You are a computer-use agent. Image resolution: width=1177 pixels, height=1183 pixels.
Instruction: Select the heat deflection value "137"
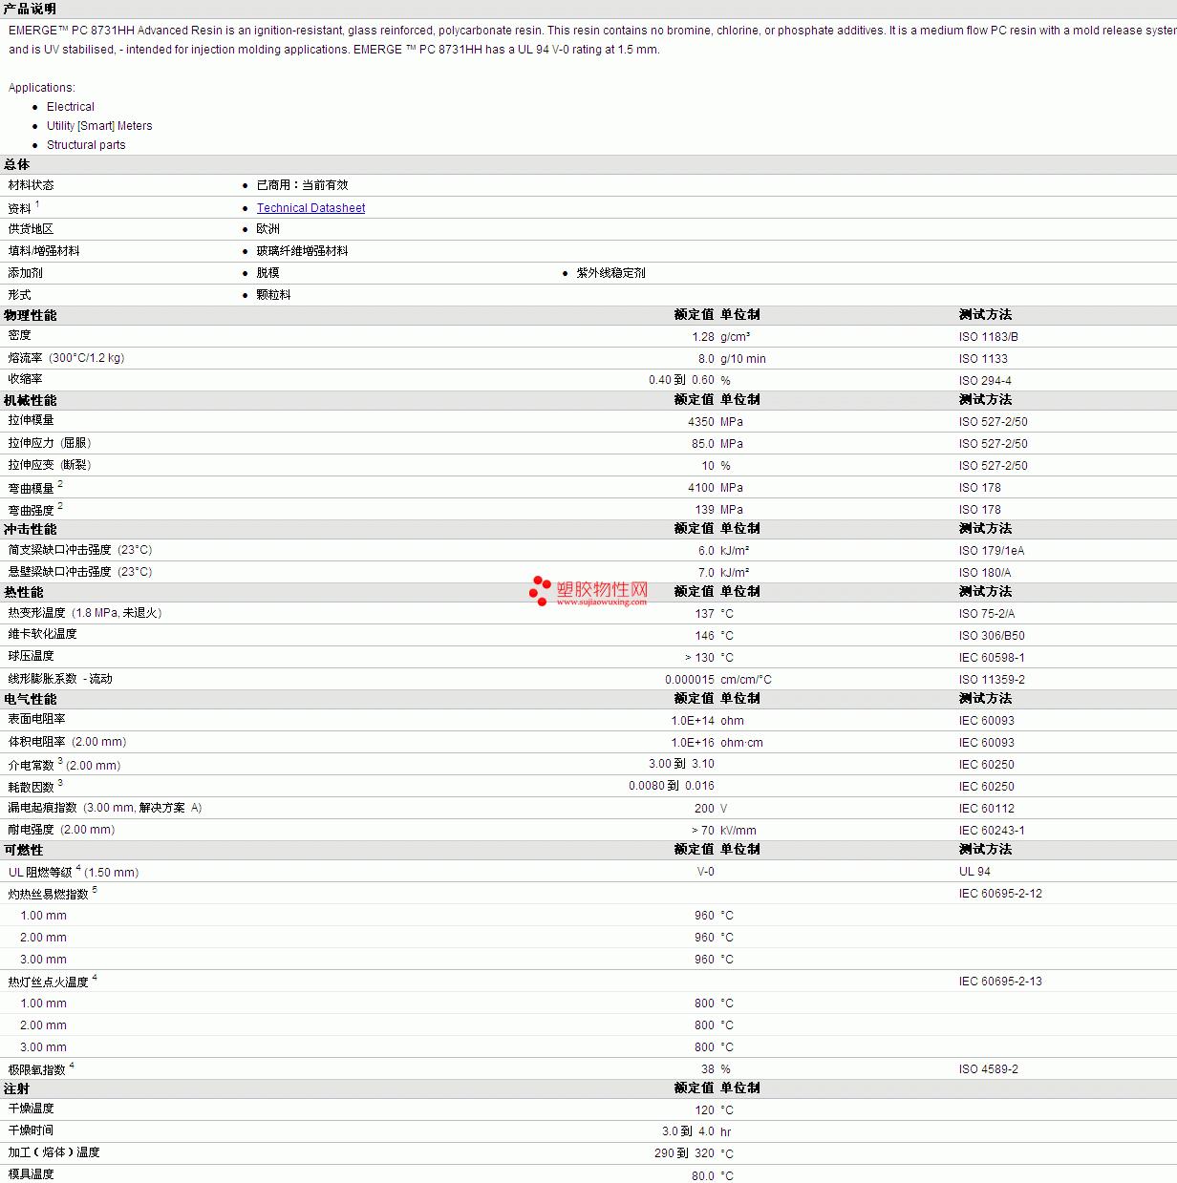tap(705, 614)
